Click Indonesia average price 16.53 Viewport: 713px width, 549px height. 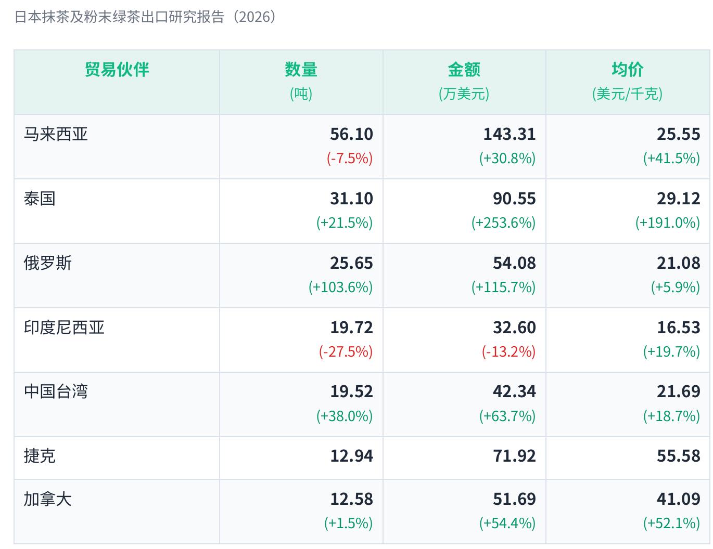(x=679, y=328)
